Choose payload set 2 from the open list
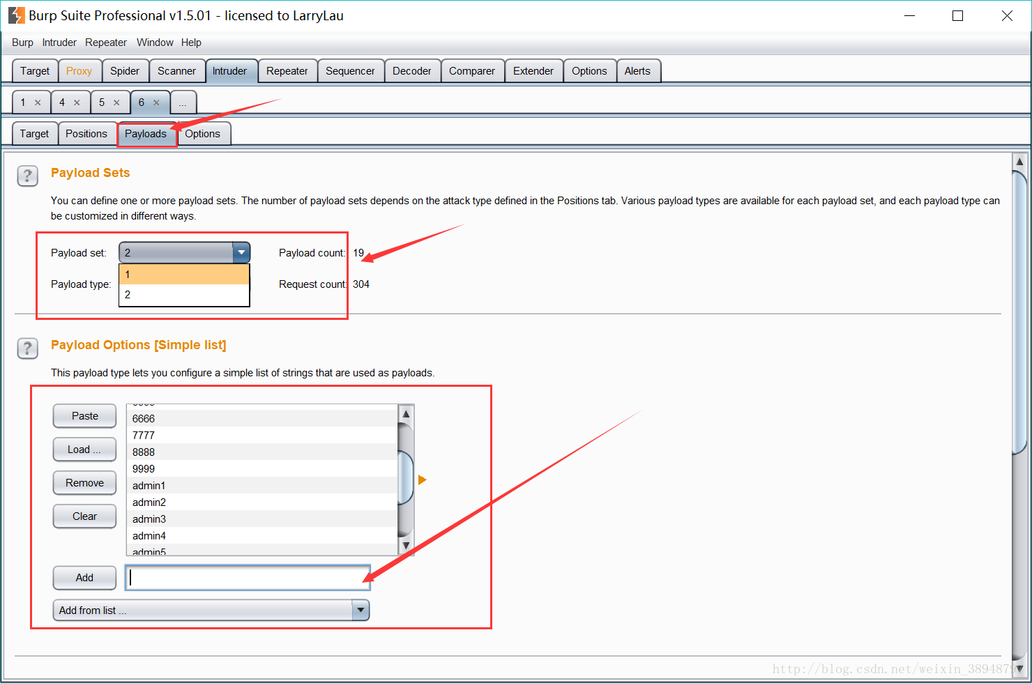This screenshot has height=683, width=1032. (x=184, y=295)
